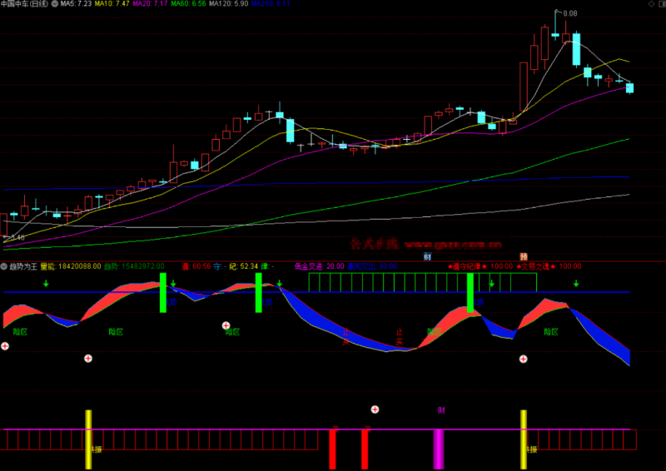Click the 量能 volume value label
The height and width of the screenshot is (471, 666).
tap(70, 266)
